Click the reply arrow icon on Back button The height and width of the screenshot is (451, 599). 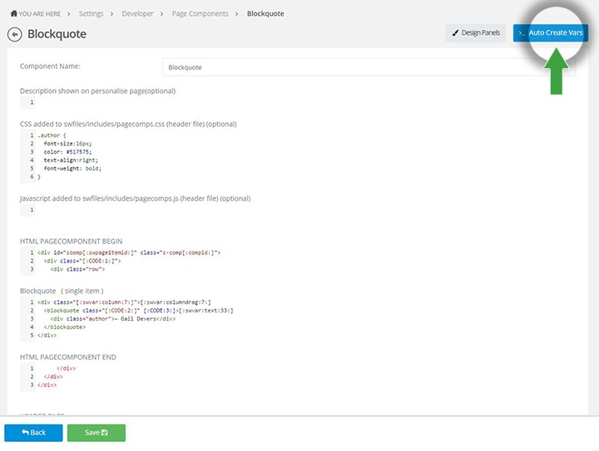click(x=25, y=433)
